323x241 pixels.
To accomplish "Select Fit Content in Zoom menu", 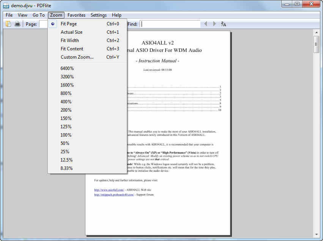I will (x=88, y=49).
